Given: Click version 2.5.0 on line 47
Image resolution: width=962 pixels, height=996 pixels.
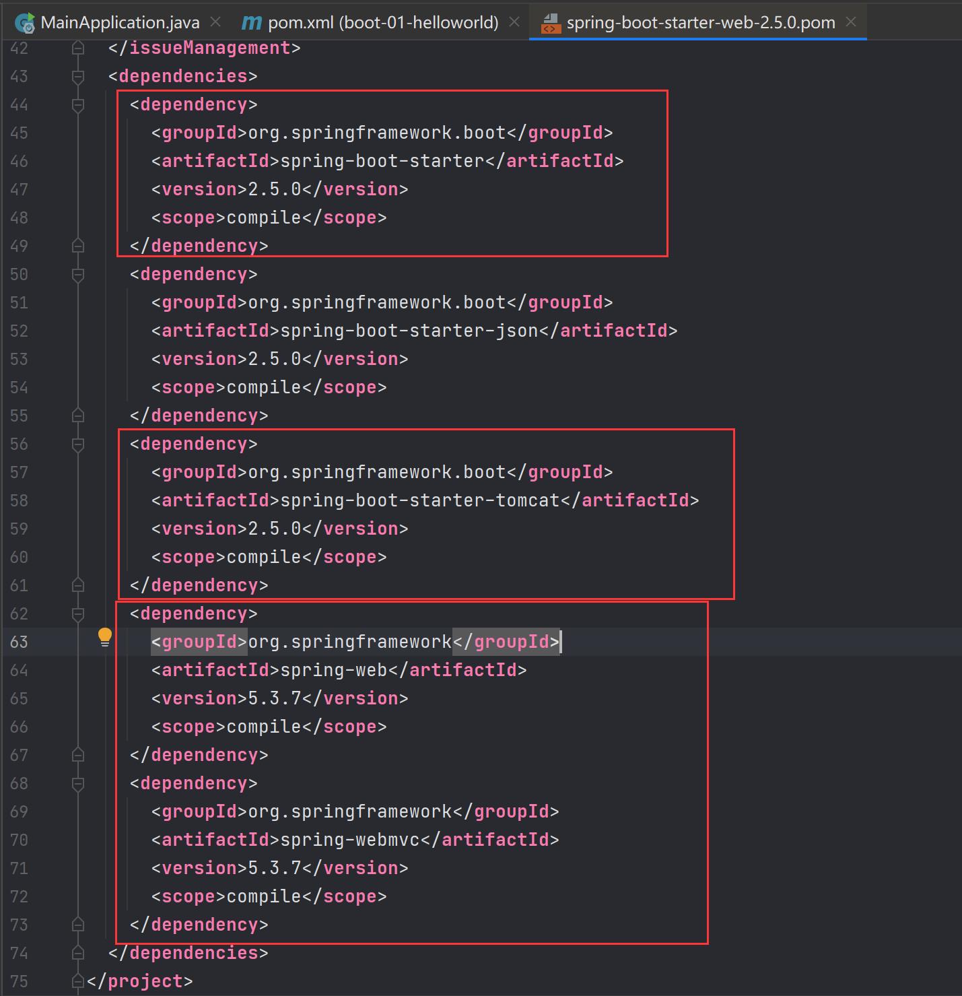Looking at the screenshot, I should (x=275, y=189).
